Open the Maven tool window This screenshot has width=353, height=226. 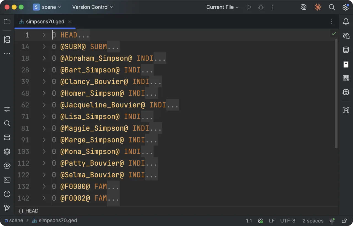(x=346, y=110)
